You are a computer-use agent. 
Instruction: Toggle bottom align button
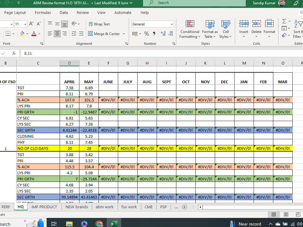coord(65,24)
